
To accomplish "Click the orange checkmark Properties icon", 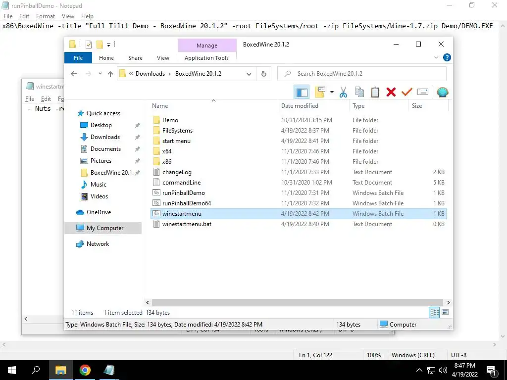I will [407, 93].
